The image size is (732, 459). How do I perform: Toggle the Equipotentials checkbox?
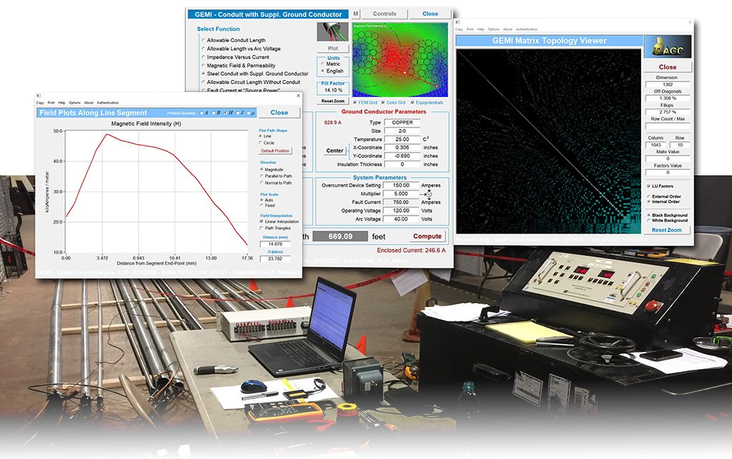tap(412, 103)
